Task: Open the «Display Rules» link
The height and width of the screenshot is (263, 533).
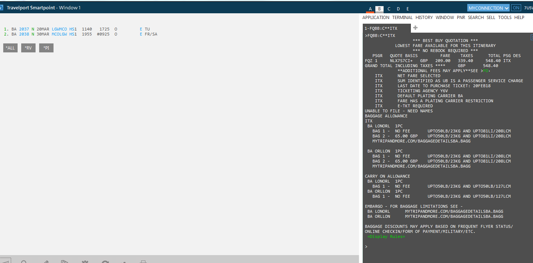Action: click(x=386, y=236)
